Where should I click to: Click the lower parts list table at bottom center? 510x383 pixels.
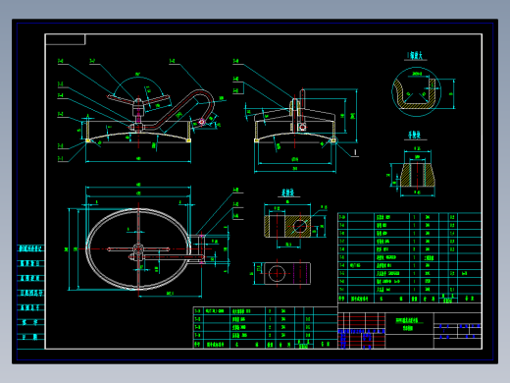pyautogui.click(x=265, y=327)
